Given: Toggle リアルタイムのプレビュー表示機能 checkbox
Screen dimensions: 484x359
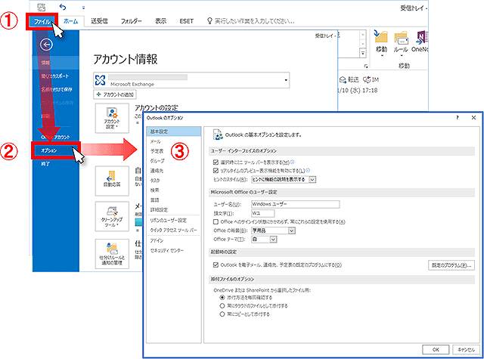Looking at the screenshot, I should (x=217, y=171).
